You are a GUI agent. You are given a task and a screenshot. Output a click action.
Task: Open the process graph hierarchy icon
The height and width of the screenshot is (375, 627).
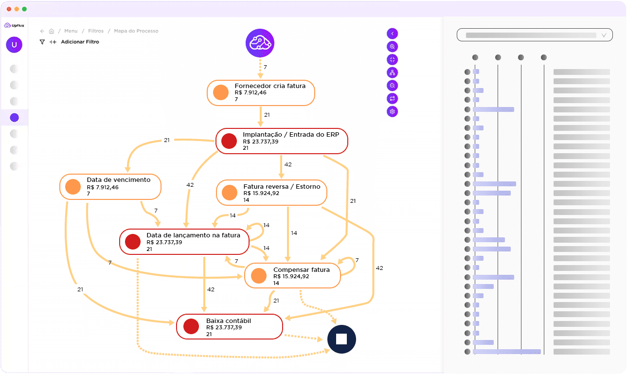tap(392, 72)
